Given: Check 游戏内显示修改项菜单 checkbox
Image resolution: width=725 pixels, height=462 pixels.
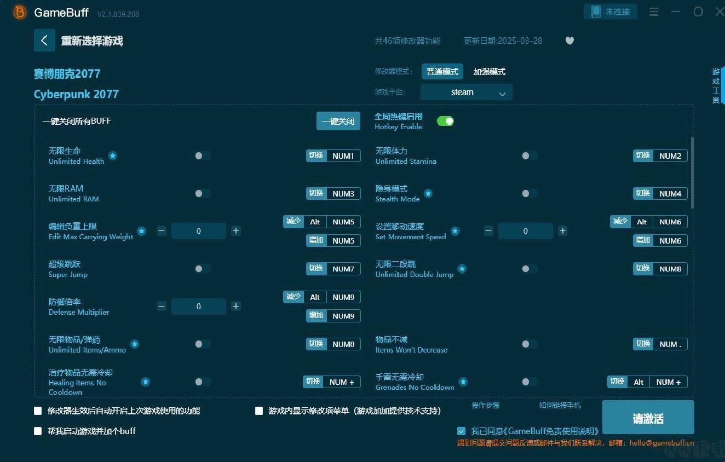Looking at the screenshot, I should click(259, 411).
